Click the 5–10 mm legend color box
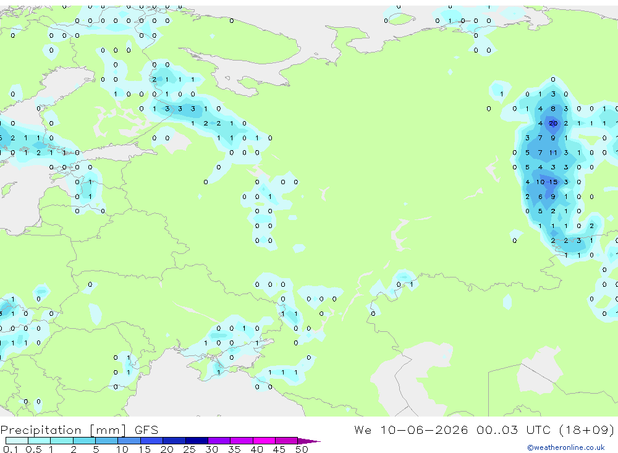The image size is (618, 453). (106, 441)
